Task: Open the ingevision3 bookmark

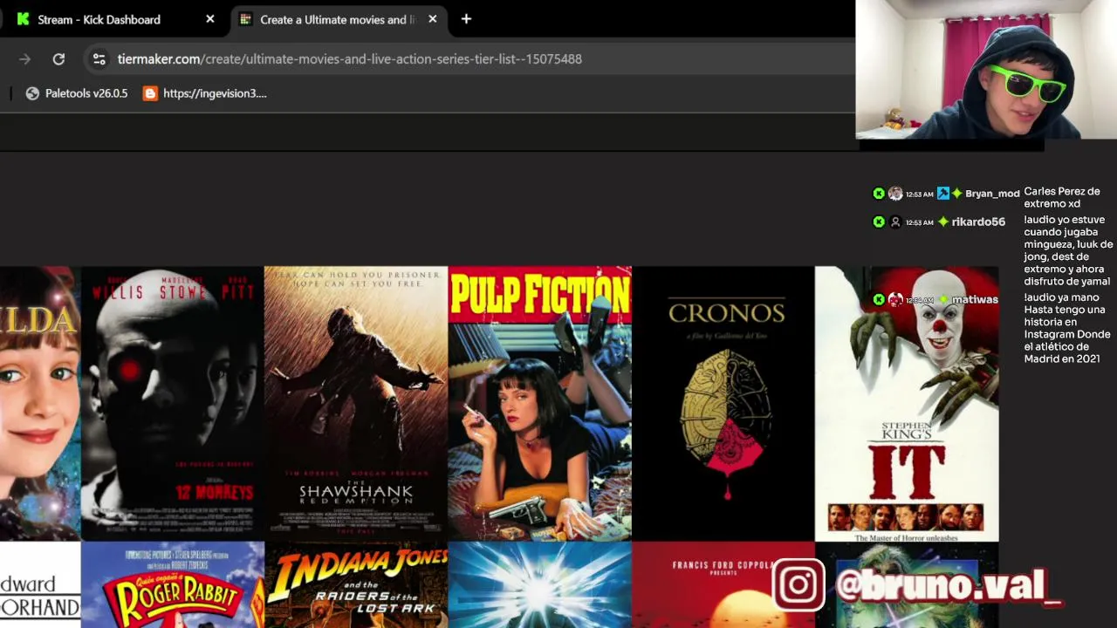Action: (x=205, y=93)
